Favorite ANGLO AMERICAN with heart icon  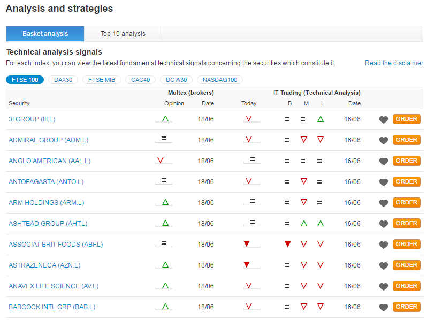tap(384, 162)
